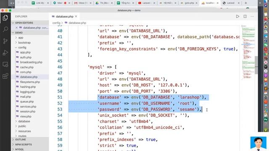The height and width of the screenshot is (151, 269).
Task: Click the presenter webcam thumbnail
Action: [258, 143]
